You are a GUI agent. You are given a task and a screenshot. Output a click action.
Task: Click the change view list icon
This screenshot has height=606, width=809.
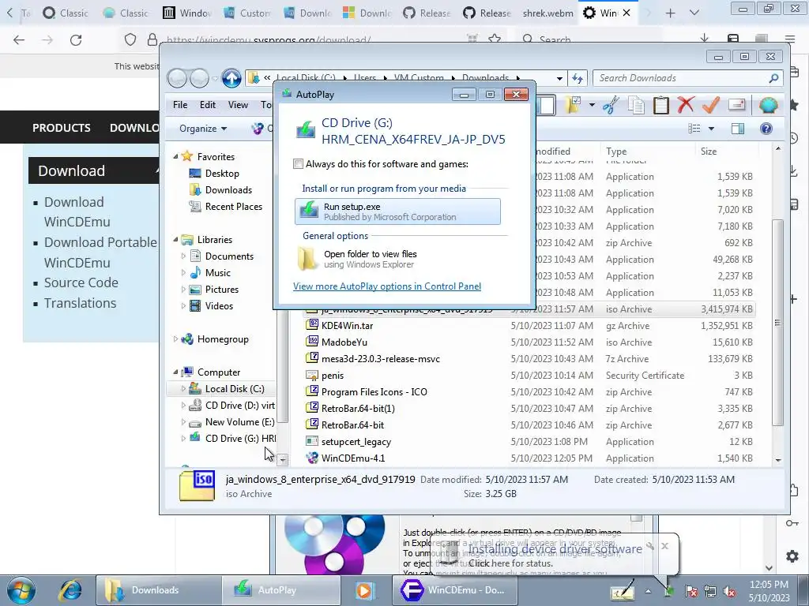pos(694,129)
